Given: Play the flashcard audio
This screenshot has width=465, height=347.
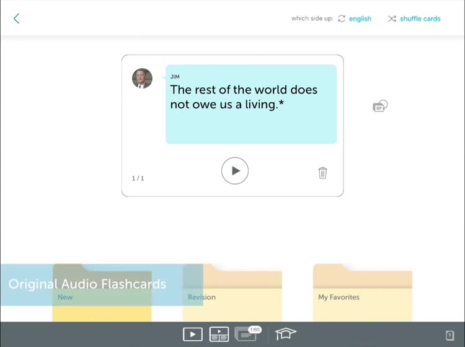Looking at the screenshot, I should [235, 171].
